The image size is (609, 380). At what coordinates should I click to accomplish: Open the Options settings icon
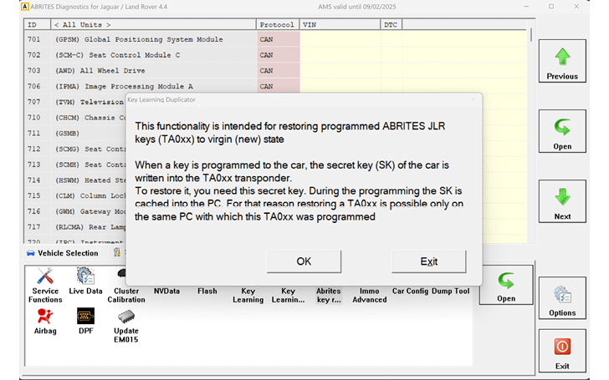562,299
